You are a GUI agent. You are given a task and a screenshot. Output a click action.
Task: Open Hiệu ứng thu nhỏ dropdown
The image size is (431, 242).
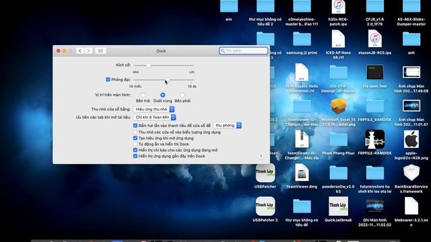154,109
